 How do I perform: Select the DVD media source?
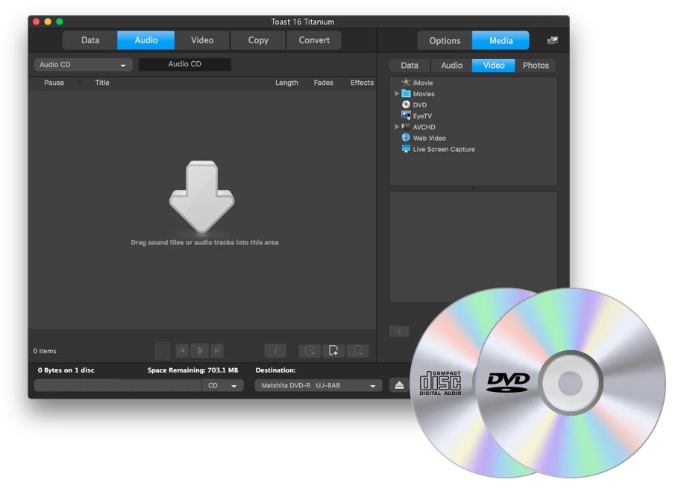pyautogui.click(x=414, y=105)
